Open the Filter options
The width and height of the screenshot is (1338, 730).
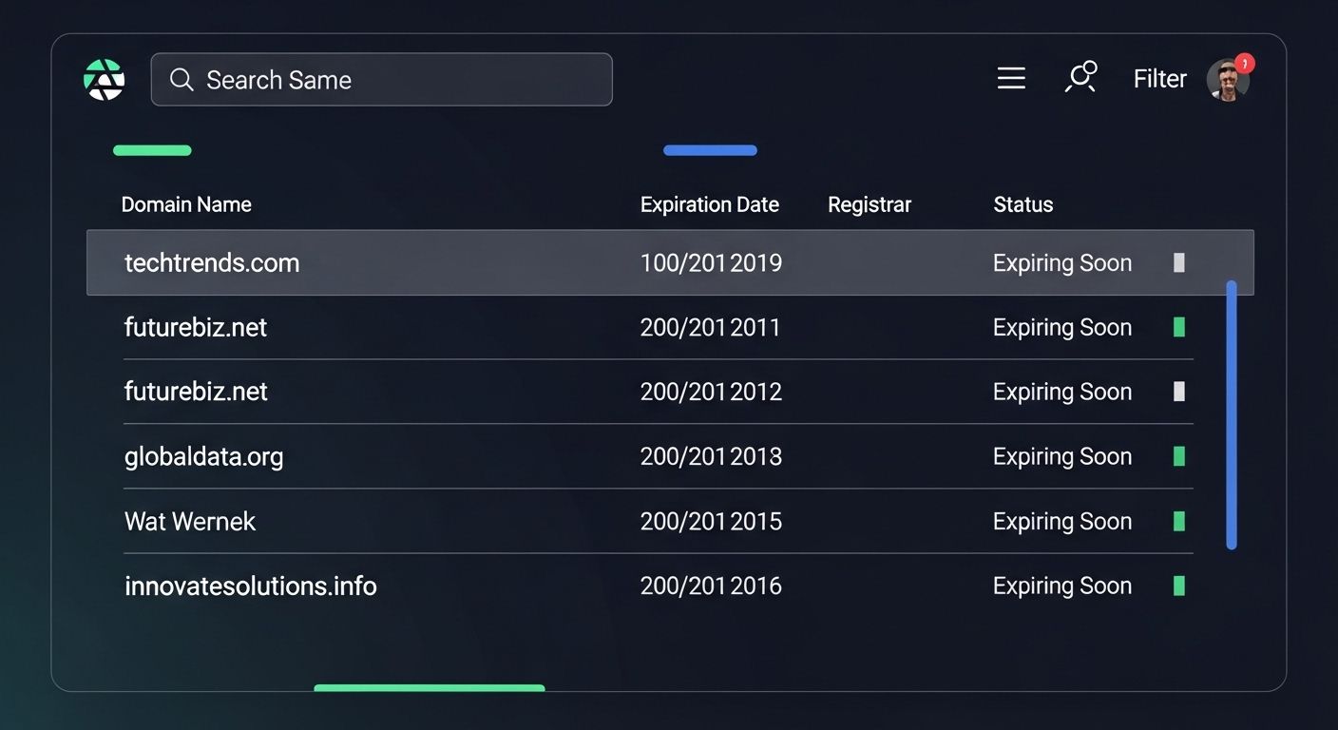coord(1159,79)
